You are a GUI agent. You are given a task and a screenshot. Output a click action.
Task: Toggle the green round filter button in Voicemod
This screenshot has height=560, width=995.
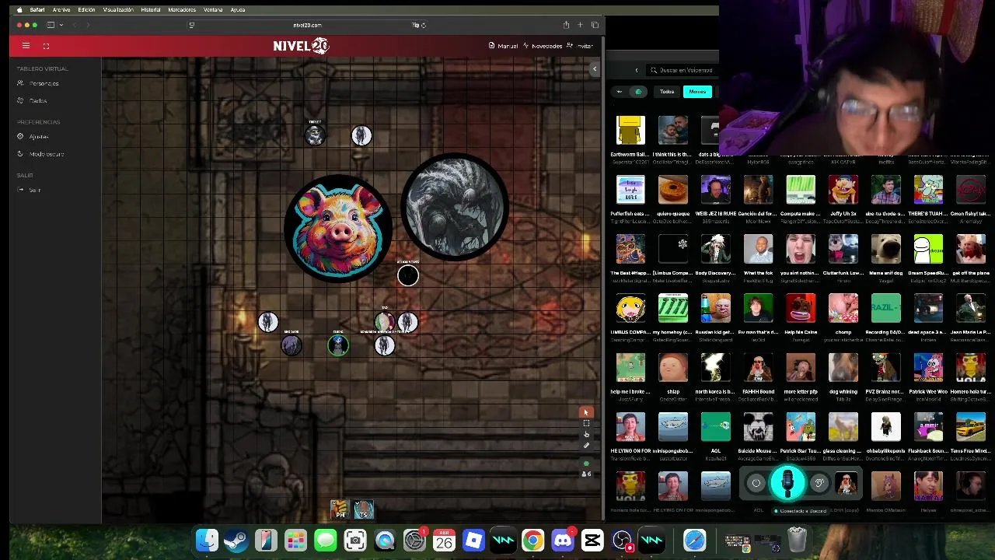pos(638,92)
